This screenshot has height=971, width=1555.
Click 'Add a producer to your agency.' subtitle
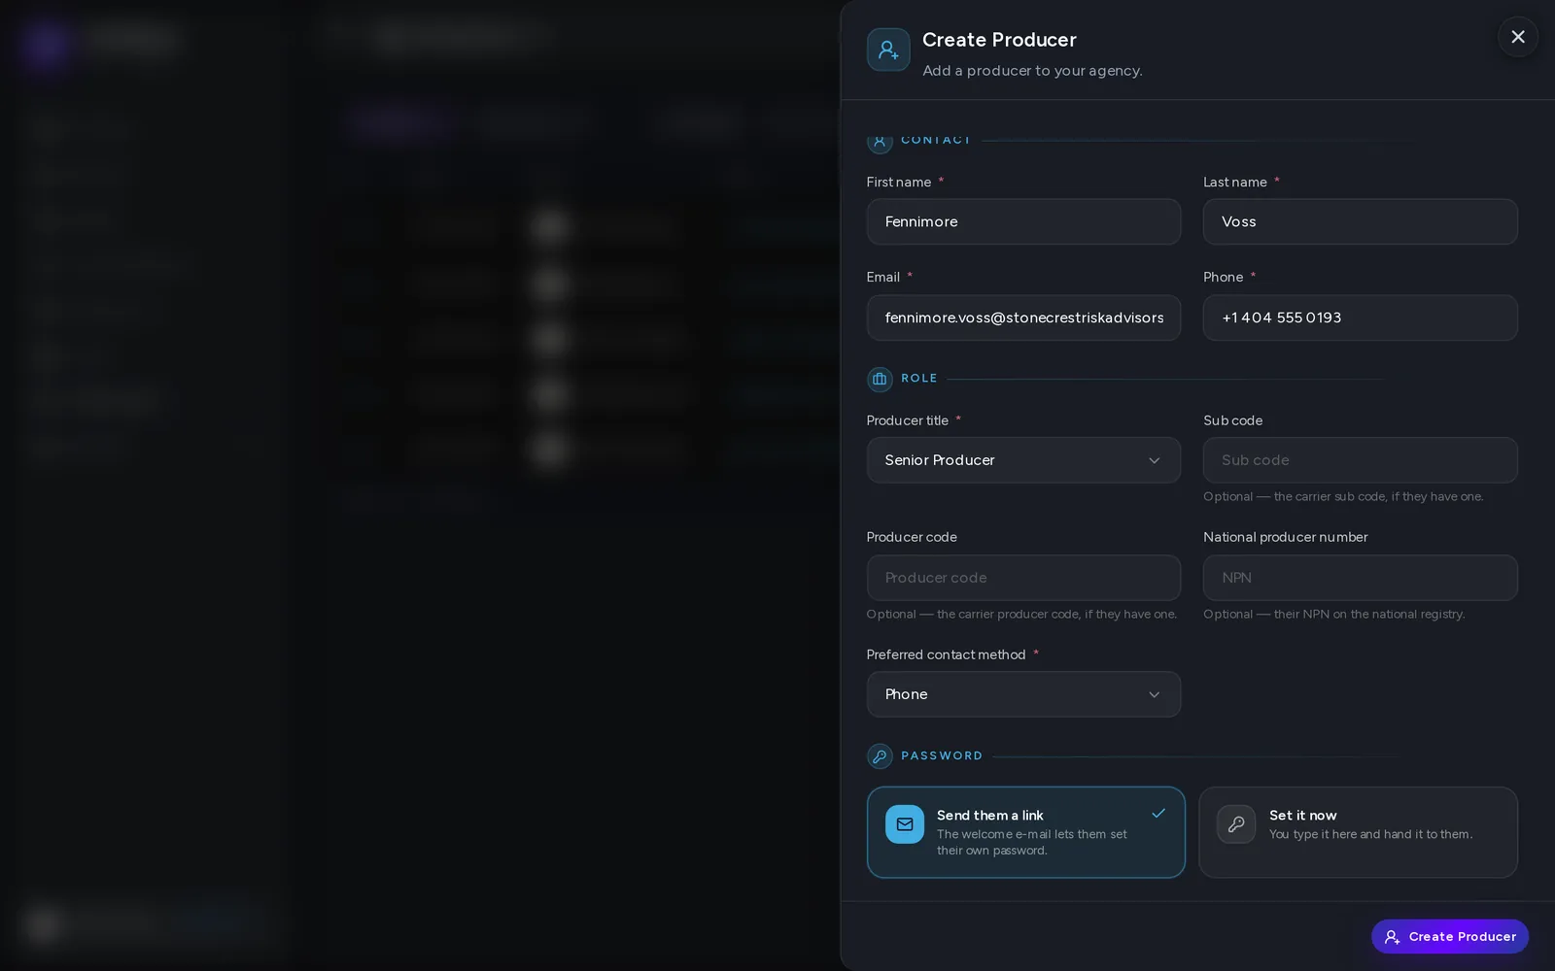click(1032, 71)
